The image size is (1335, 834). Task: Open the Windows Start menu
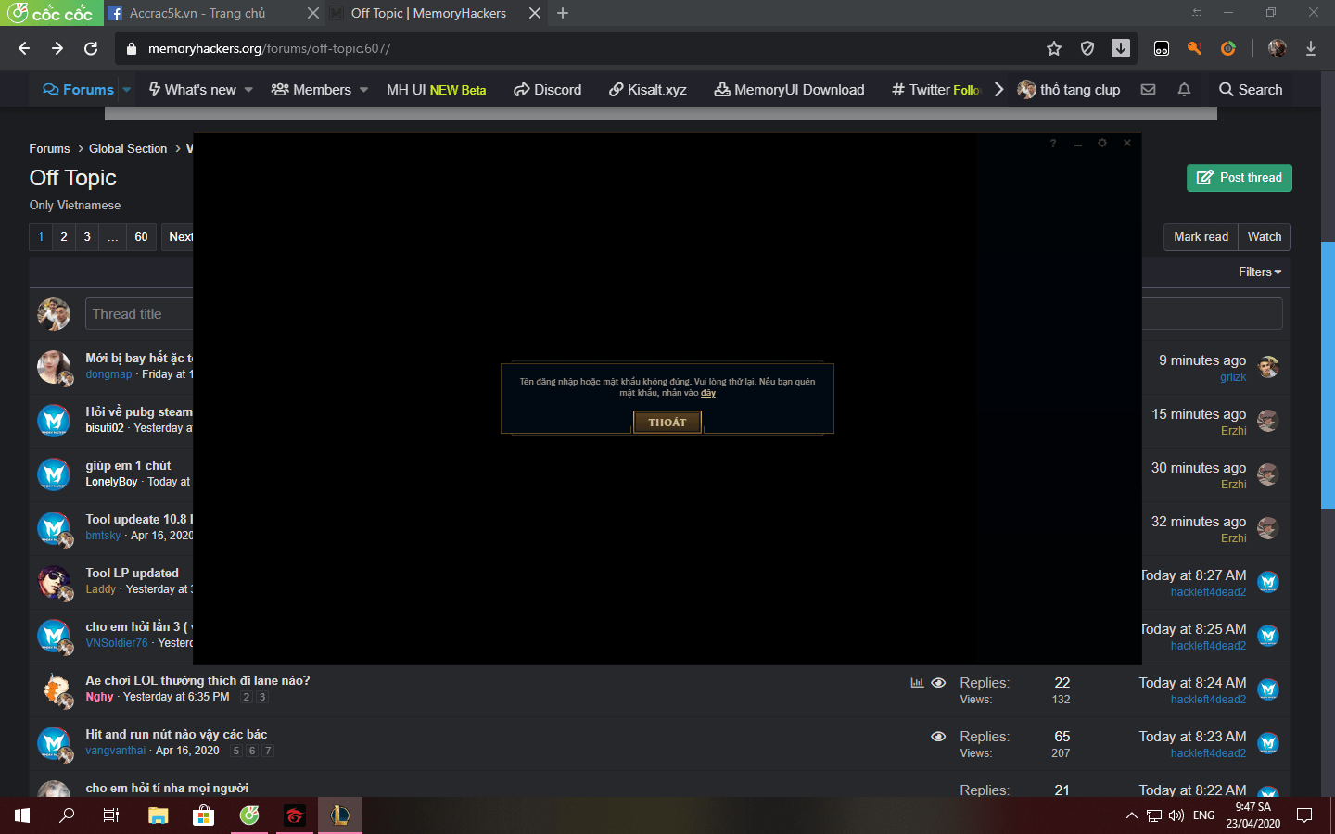tap(22, 815)
